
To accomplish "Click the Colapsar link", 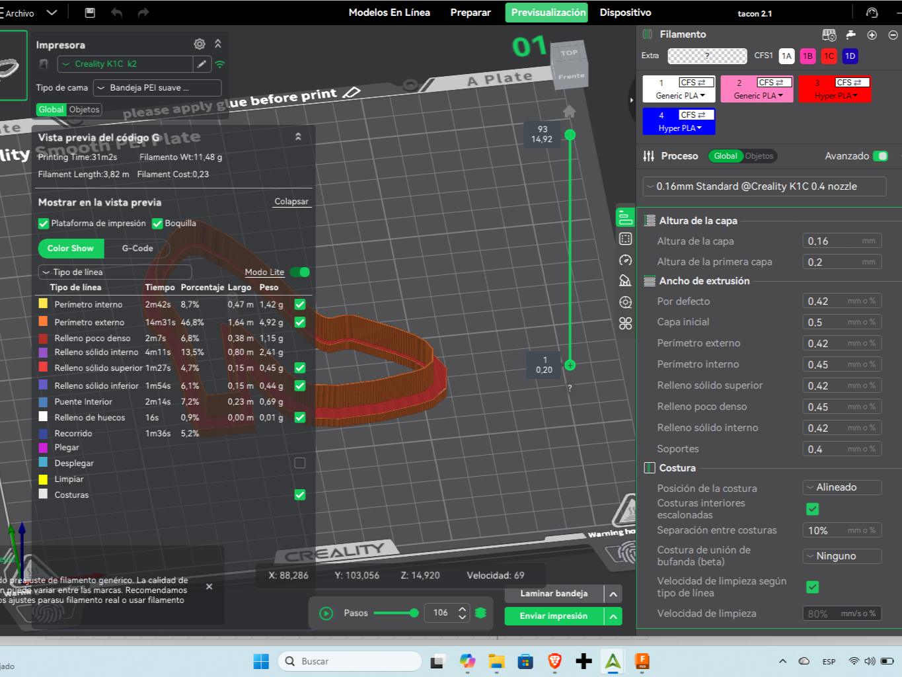I will click(291, 202).
